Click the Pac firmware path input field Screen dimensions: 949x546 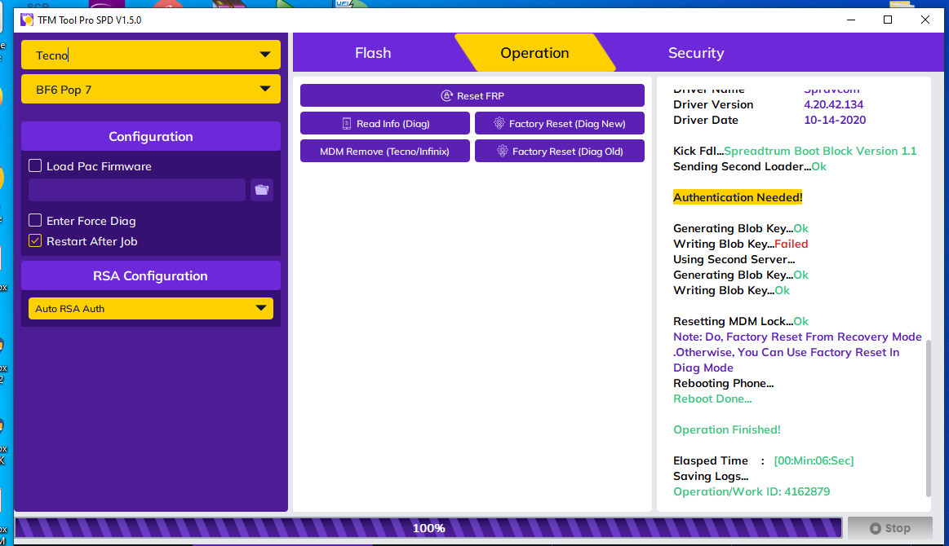tap(137, 190)
